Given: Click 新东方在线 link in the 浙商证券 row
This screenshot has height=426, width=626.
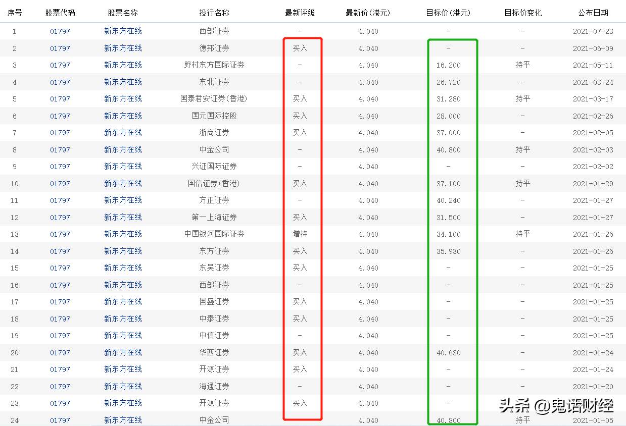Looking at the screenshot, I should 123,133.
